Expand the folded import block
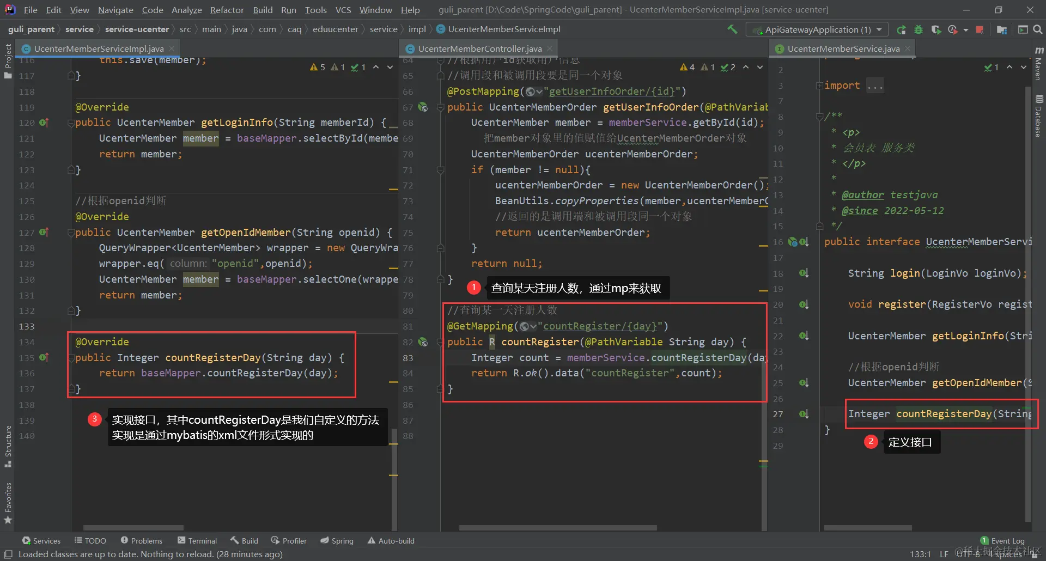 coord(819,86)
